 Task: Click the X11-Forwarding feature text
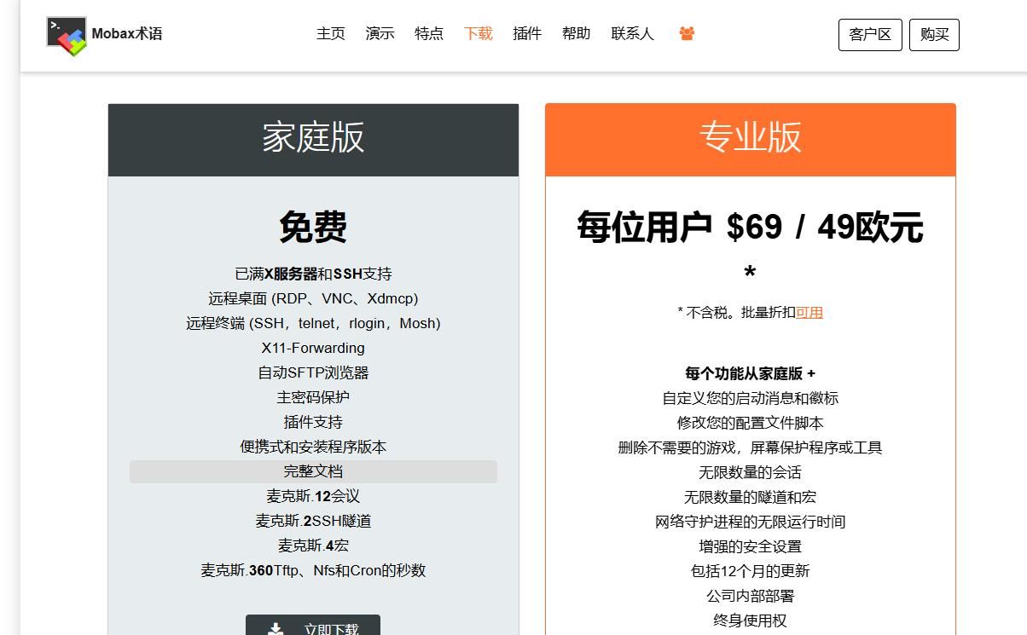click(313, 348)
